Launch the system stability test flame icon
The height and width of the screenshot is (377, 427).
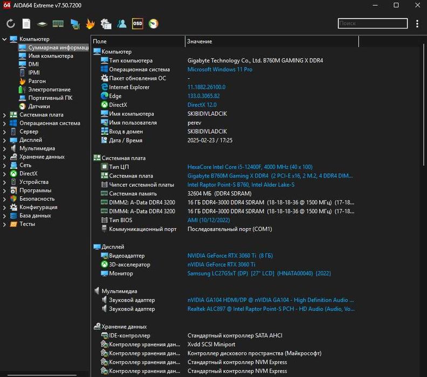pos(90,24)
